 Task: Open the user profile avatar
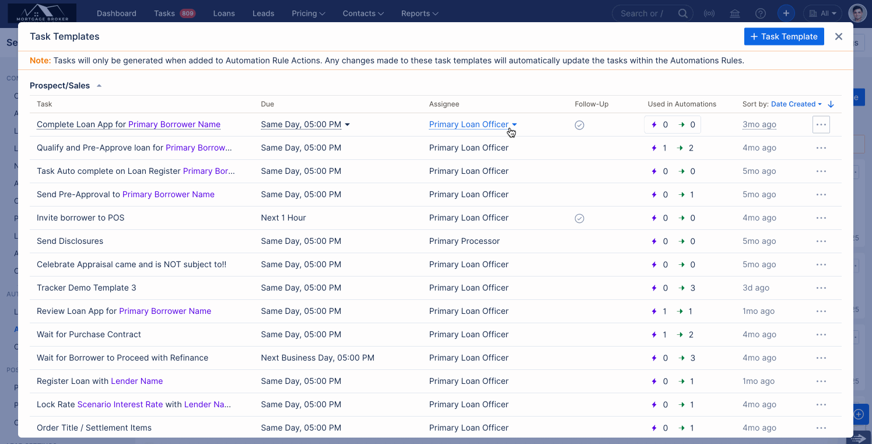coord(857,13)
